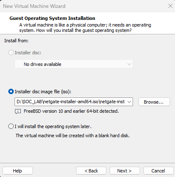The width and height of the screenshot is (175, 177).
Task: Click inside the ISO path text field
Action: tap(71, 102)
